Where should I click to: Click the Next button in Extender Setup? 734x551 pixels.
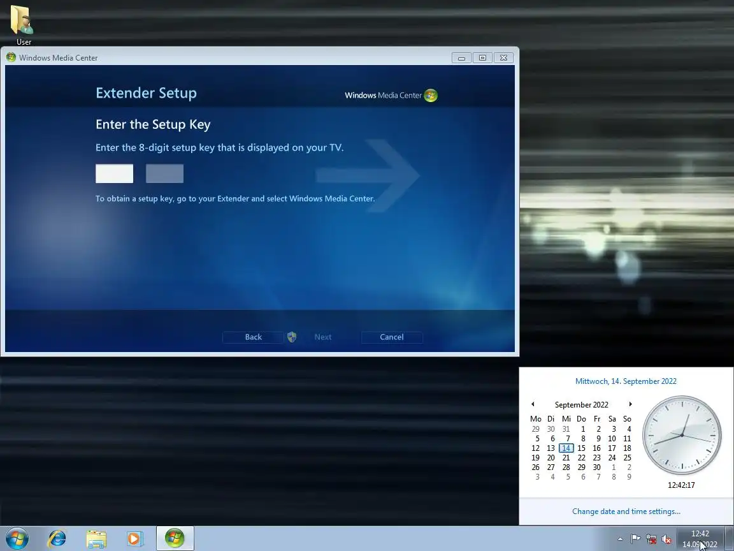click(x=323, y=337)
